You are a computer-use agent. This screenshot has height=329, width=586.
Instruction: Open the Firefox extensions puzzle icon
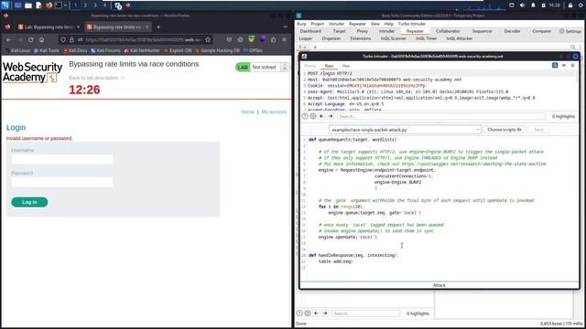pyautogui.click(x=273, y=39)
